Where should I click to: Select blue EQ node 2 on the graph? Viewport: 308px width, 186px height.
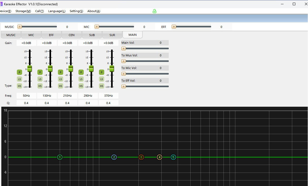pyautogui.click(x=114, y=157)
